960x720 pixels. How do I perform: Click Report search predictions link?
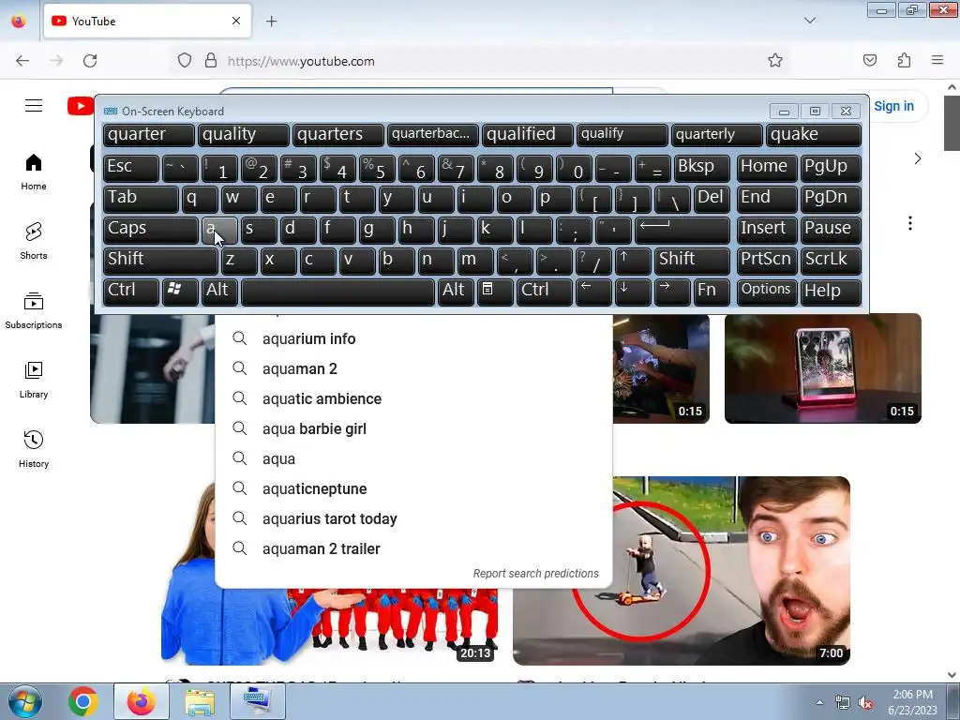(535, 574)
